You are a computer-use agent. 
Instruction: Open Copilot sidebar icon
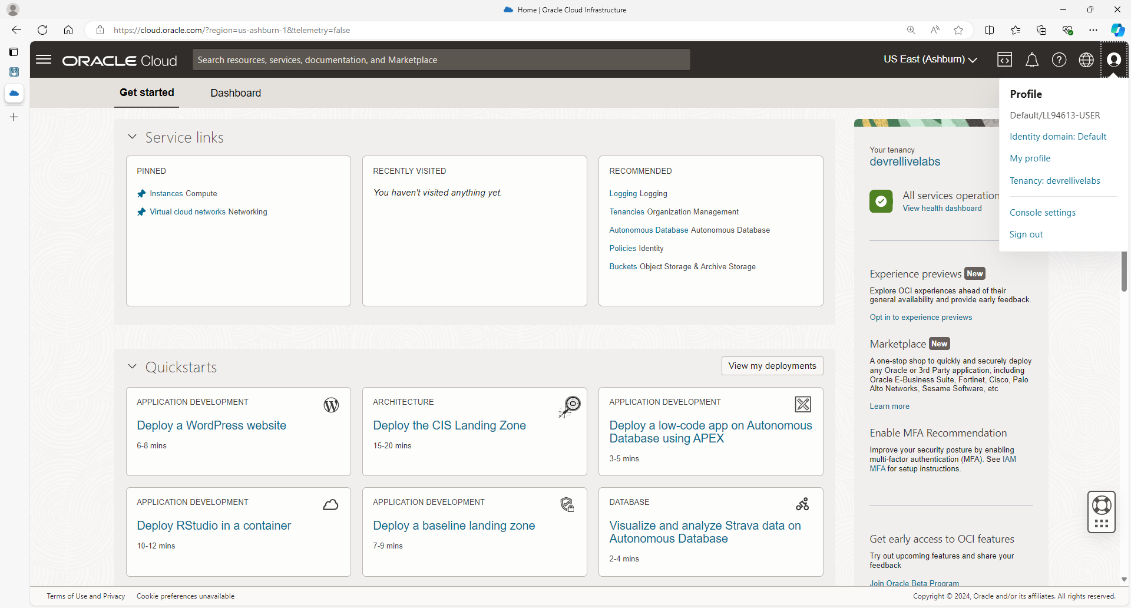[x=1117, y=30]
